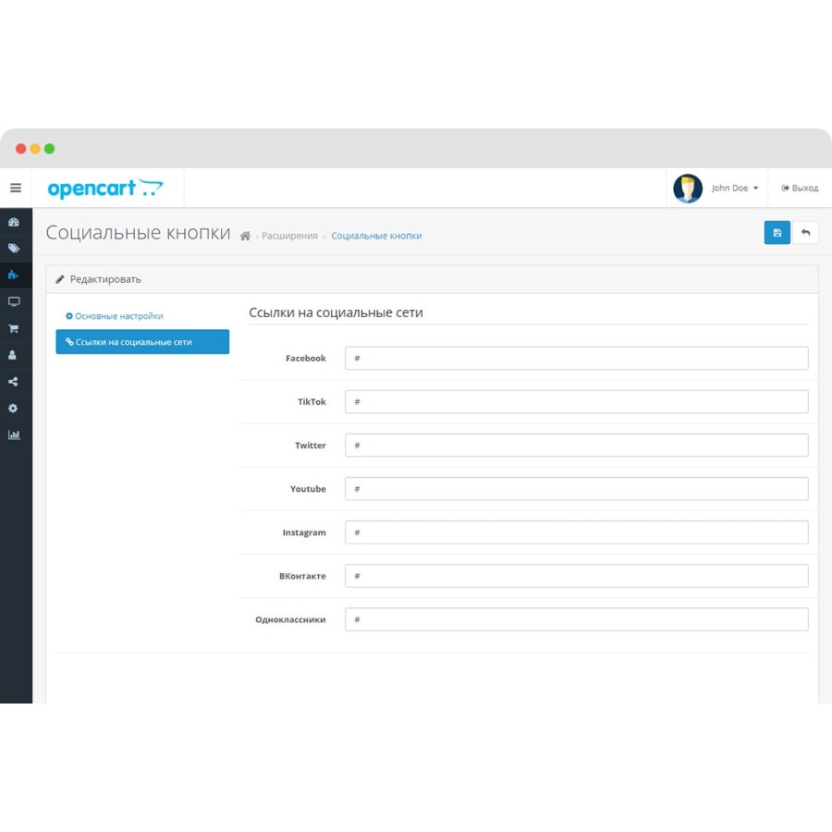Toggle the hamburger menu button

click(x=16, y=188)
